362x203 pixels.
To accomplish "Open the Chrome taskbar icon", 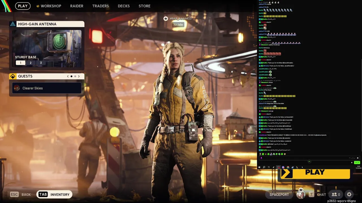I will point(288,167).
